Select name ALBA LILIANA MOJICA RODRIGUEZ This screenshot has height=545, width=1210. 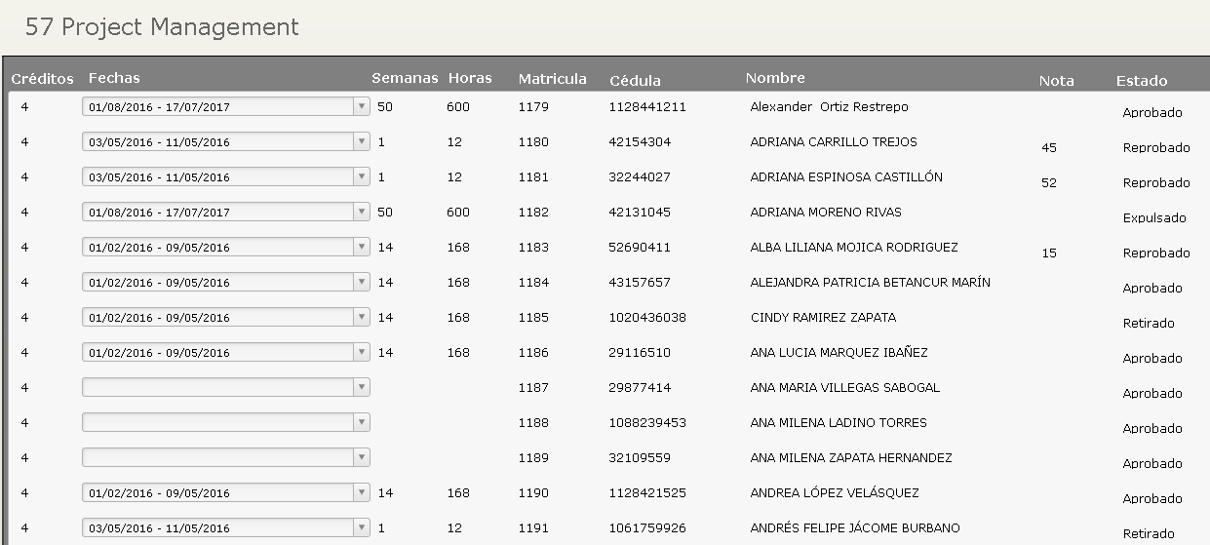coord(854,247)
